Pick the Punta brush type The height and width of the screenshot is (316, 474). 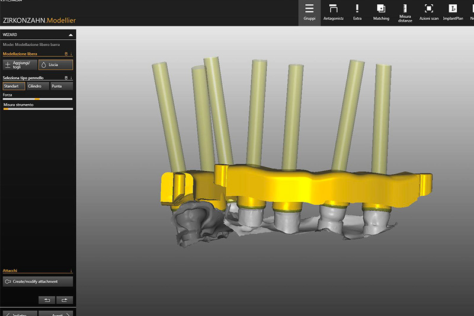(62, 87)
